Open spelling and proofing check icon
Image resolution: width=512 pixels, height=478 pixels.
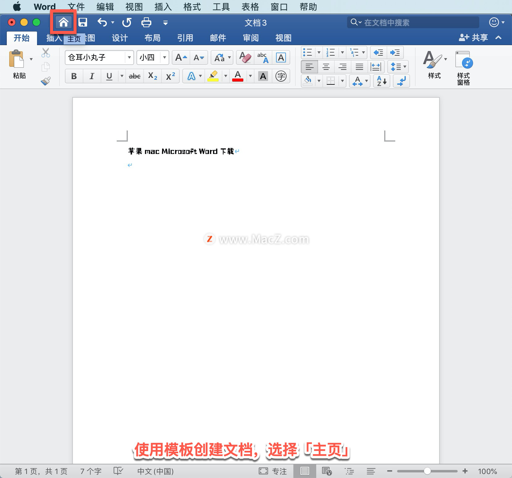pos(118,471)
